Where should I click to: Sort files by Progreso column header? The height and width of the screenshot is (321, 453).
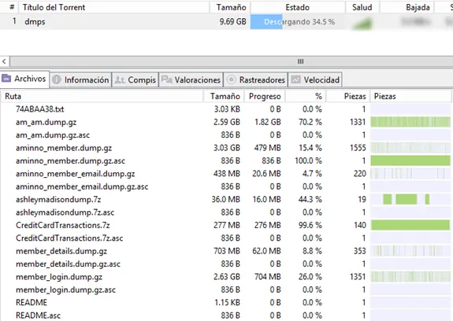point(265,96)
